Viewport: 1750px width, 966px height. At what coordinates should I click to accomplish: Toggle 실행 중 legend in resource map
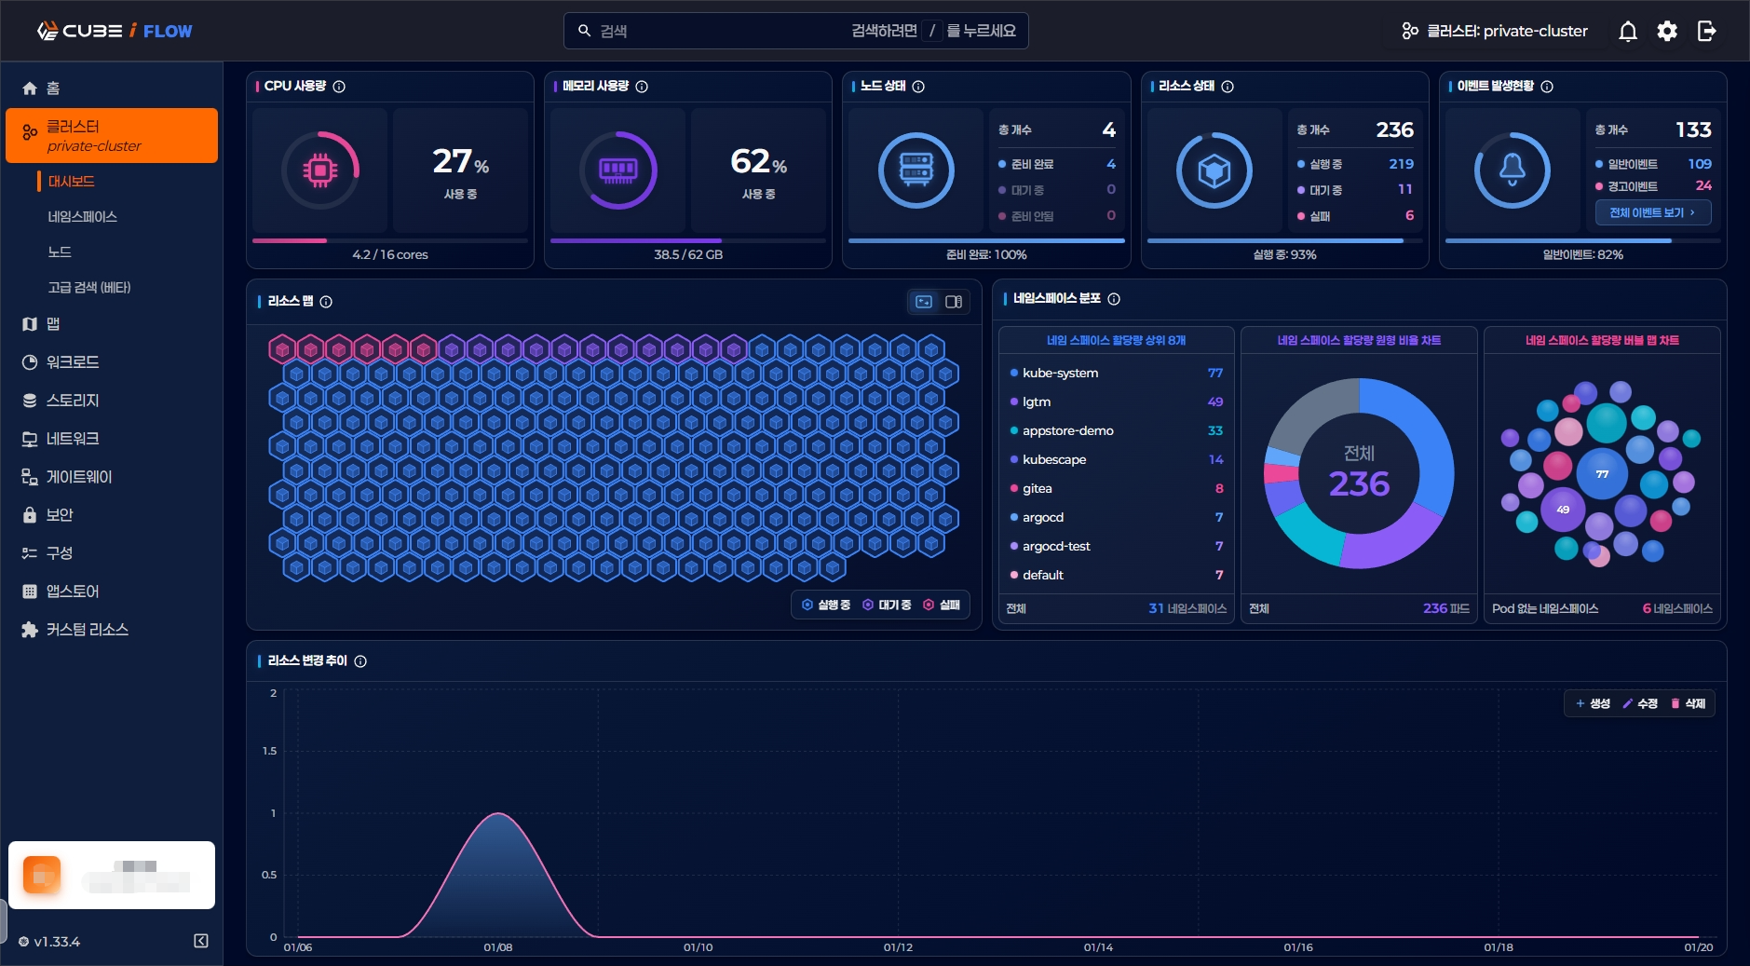(826, 605)
